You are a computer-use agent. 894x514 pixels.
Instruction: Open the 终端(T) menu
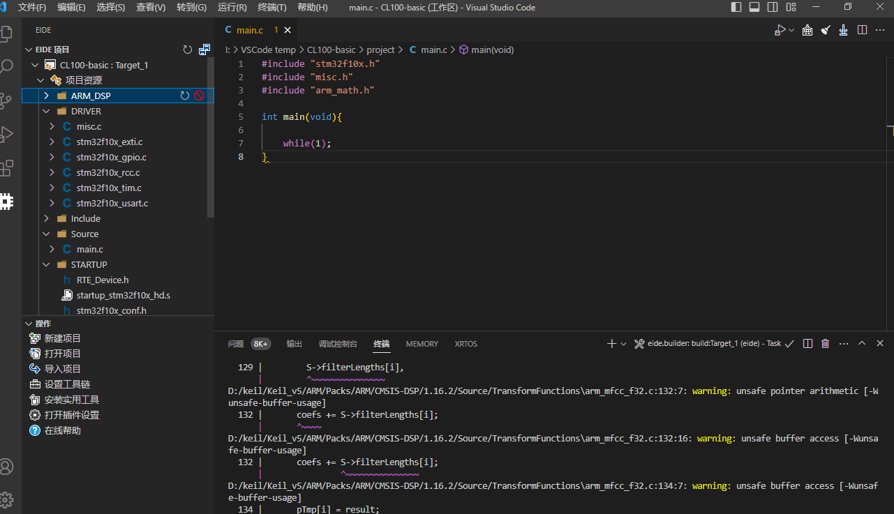point(272,7)
